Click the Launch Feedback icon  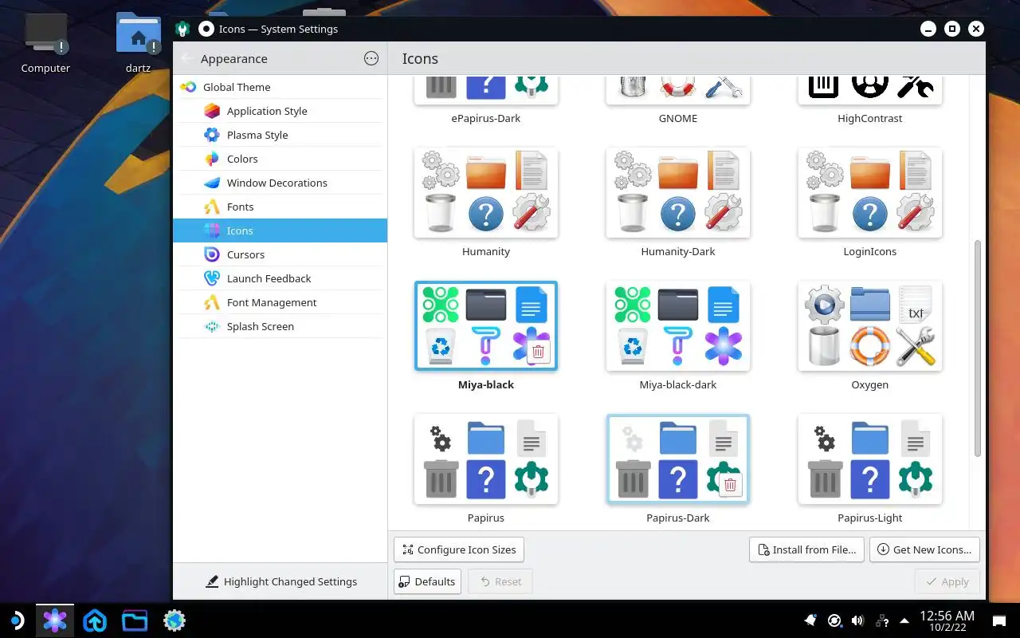(x=211, y=278)
